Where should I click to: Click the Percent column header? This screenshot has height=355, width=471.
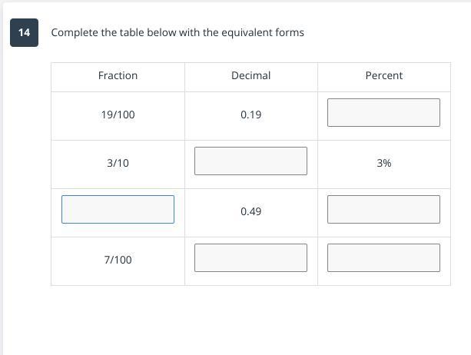[383, 75]
